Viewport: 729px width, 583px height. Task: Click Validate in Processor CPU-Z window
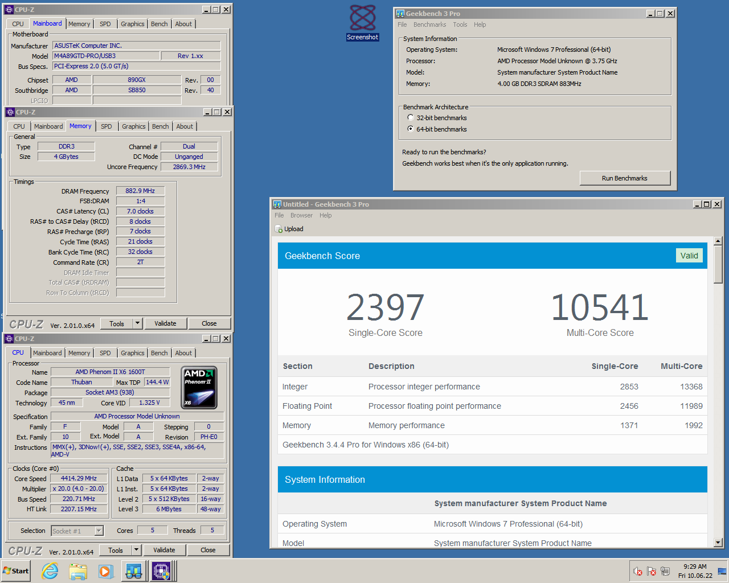pyautogui.click(x=164, y=550)
